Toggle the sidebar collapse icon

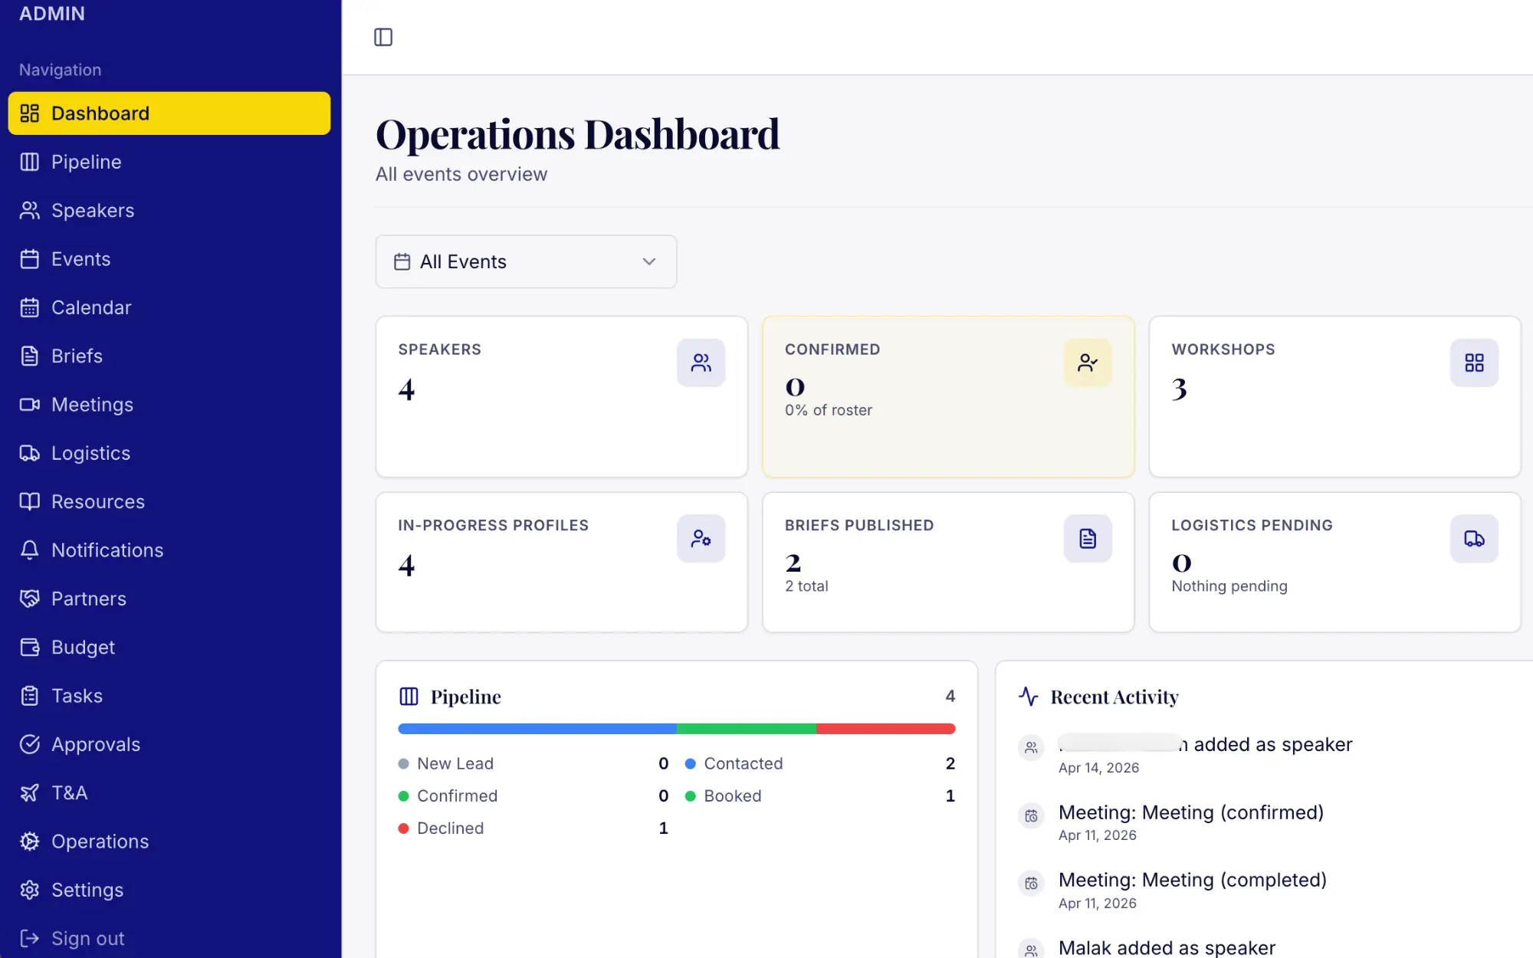click(383, 37)
